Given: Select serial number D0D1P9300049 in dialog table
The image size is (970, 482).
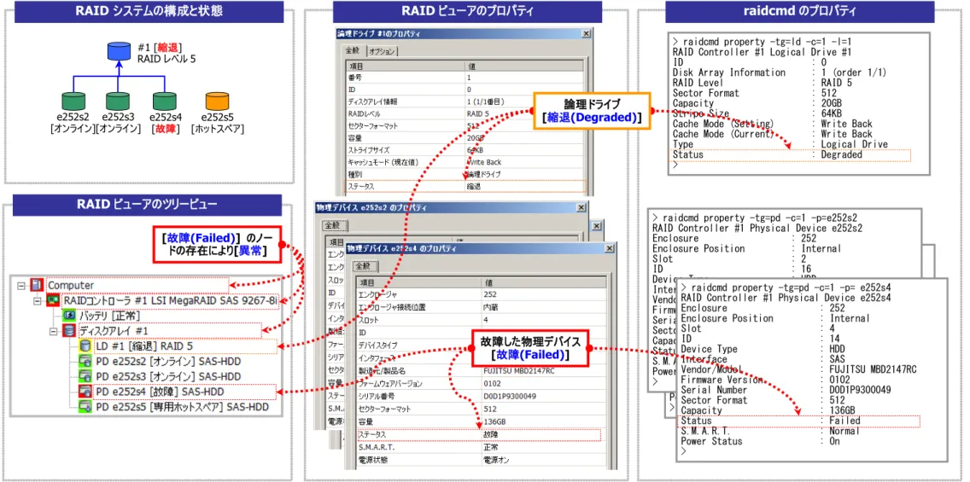Looking at the screenshot, I should [x=510, y=396].
